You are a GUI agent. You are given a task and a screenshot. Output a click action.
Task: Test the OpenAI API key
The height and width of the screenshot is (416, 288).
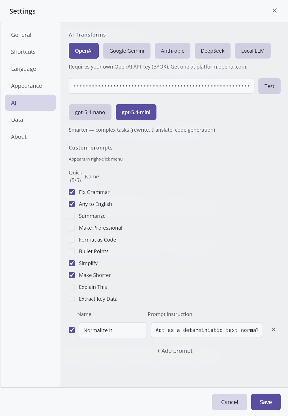269,86
